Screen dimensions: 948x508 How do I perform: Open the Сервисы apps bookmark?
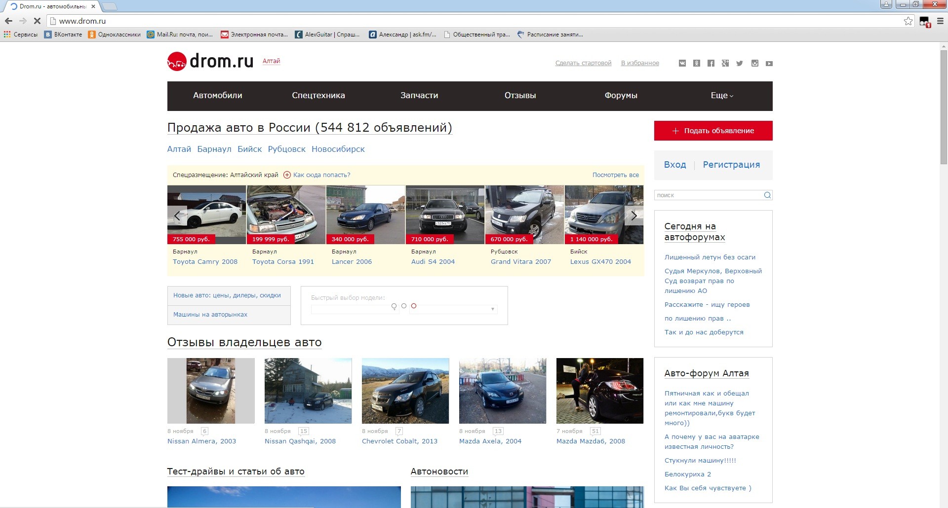coord(20,35)
